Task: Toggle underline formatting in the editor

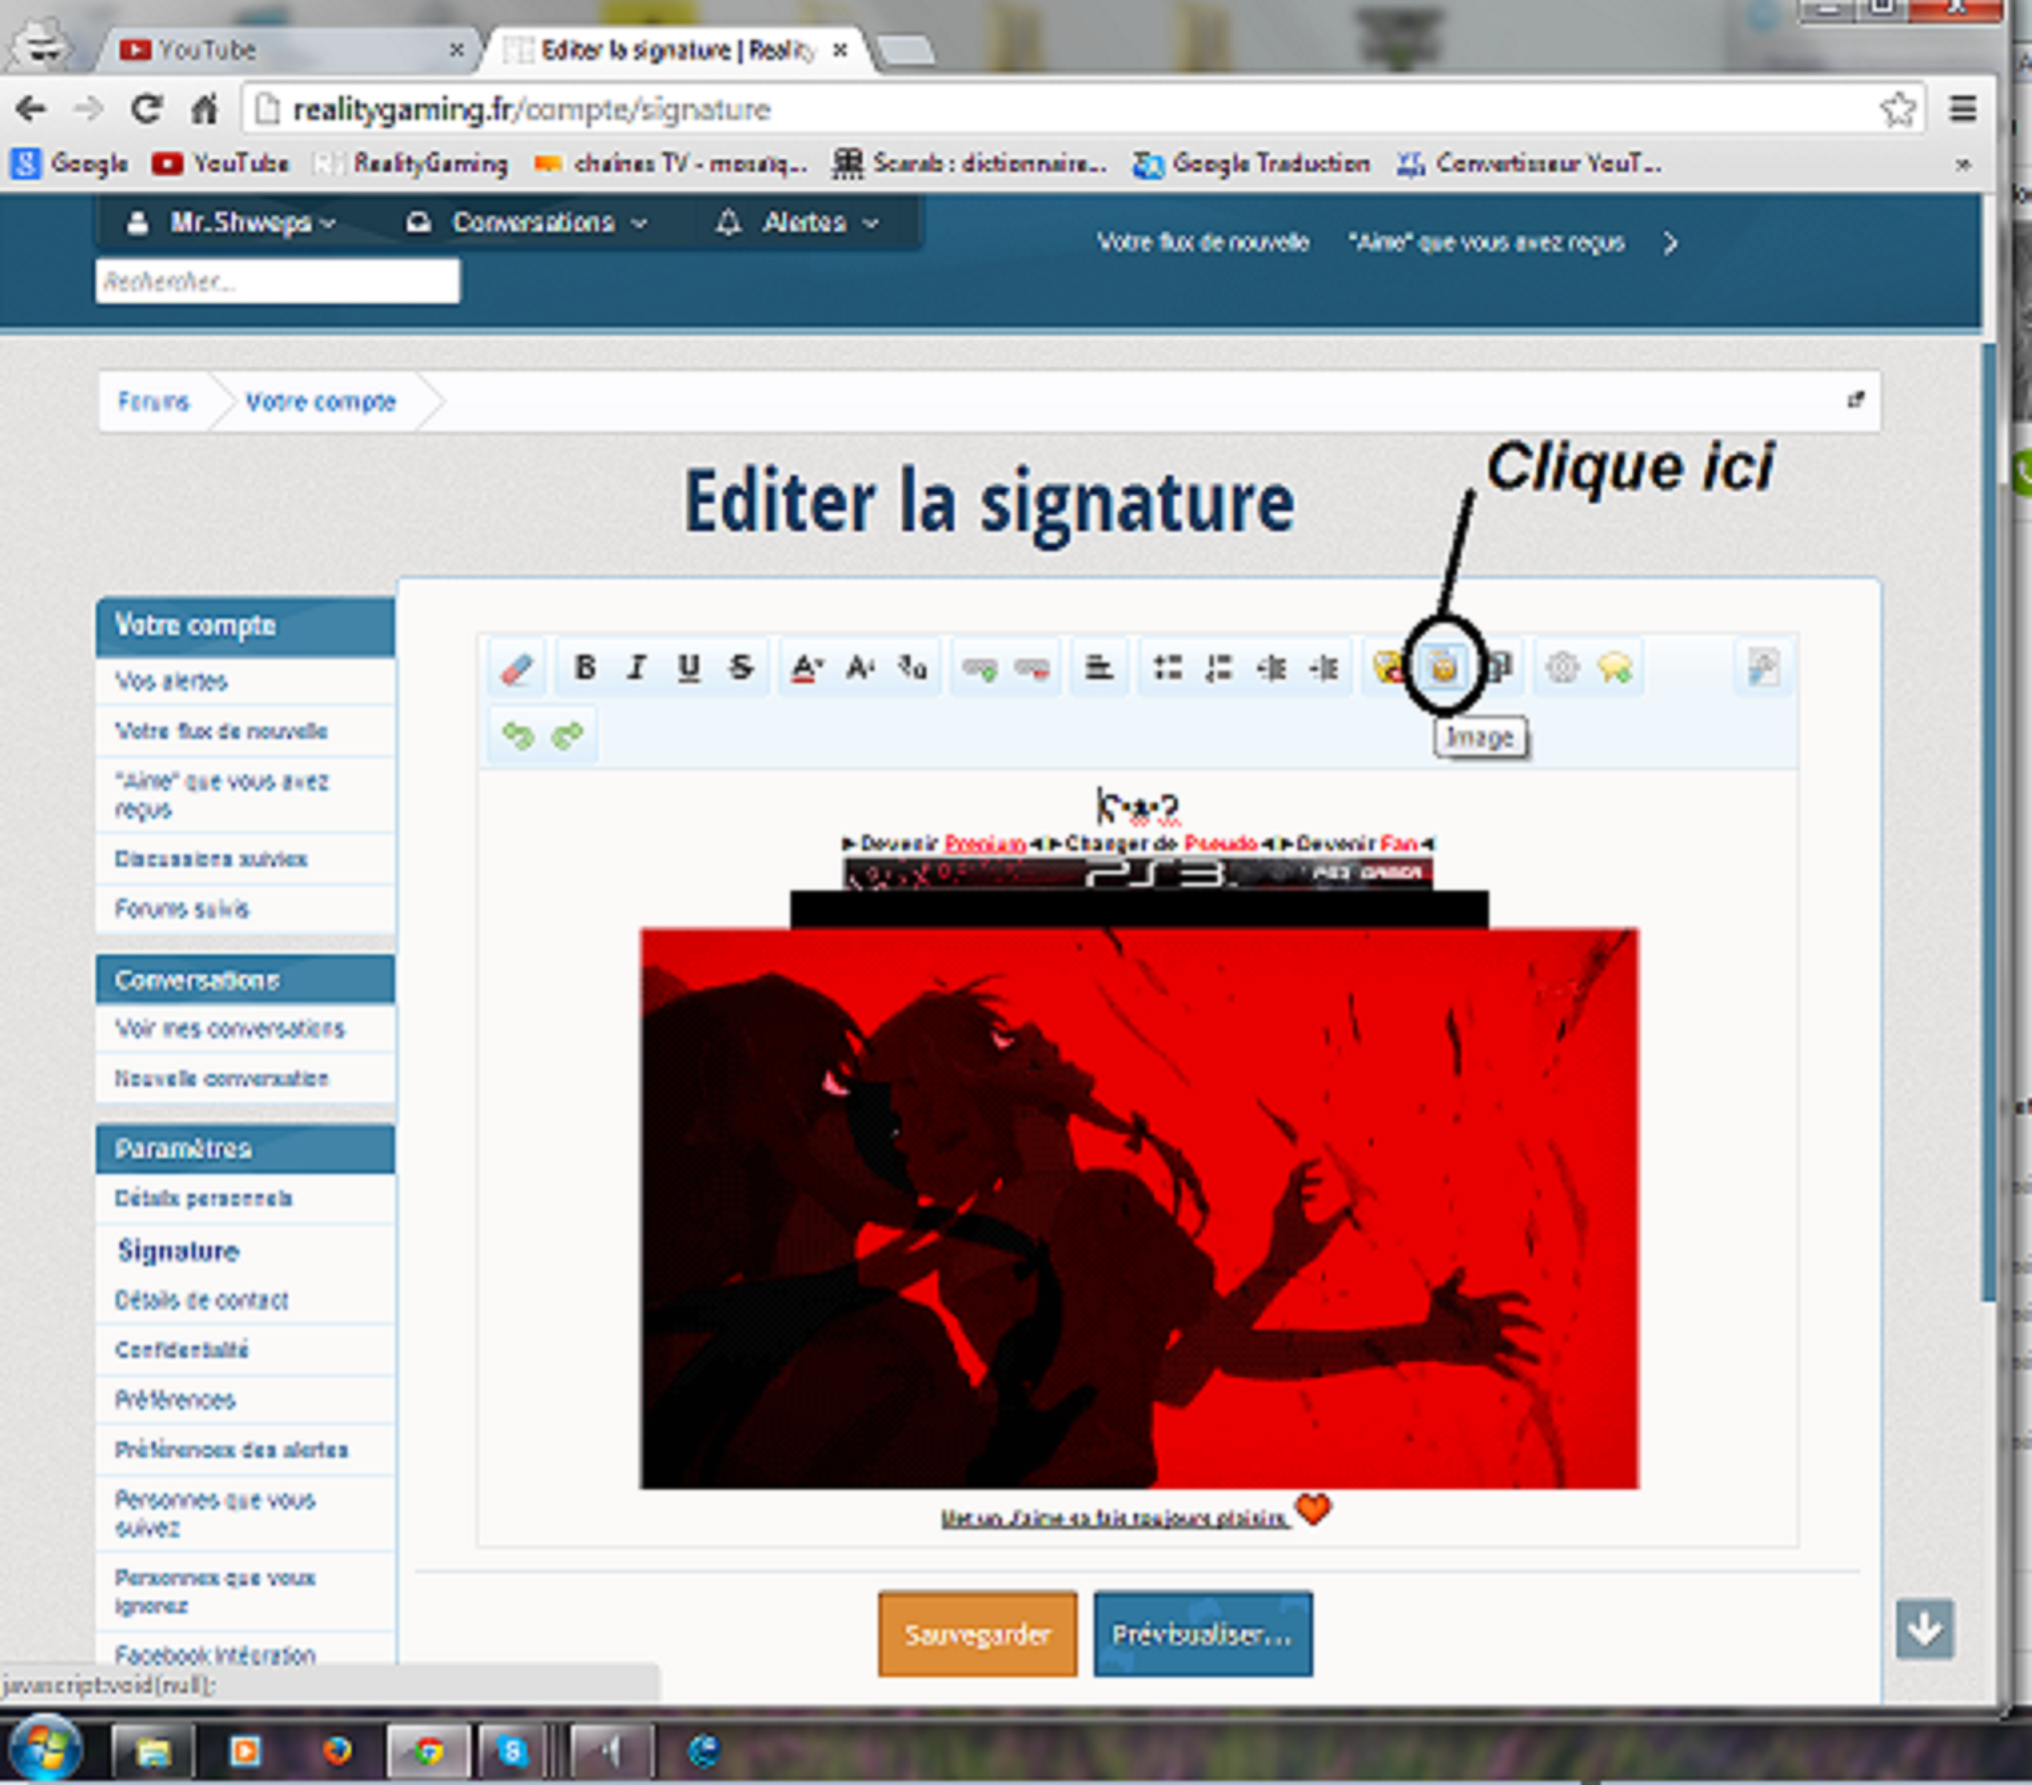Action: click(688, 667)
